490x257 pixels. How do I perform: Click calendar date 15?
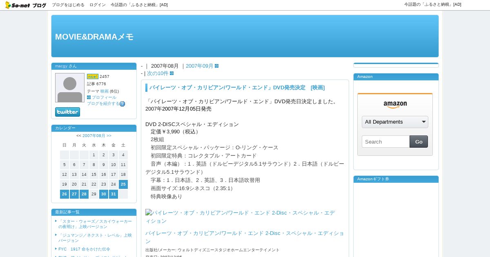(94, 175)
